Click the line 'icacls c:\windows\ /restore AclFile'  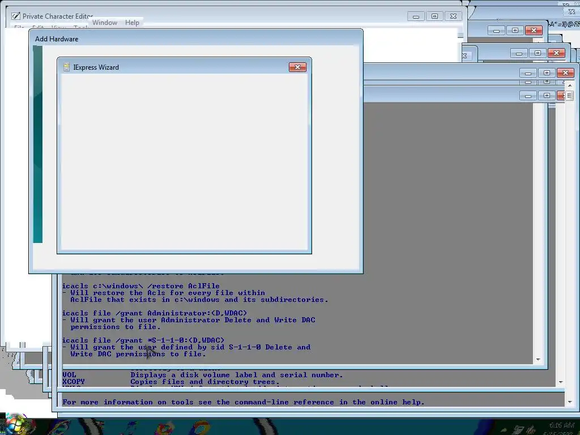point(140,286)
